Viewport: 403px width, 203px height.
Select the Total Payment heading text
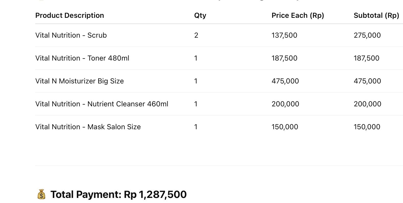[86, 195]
